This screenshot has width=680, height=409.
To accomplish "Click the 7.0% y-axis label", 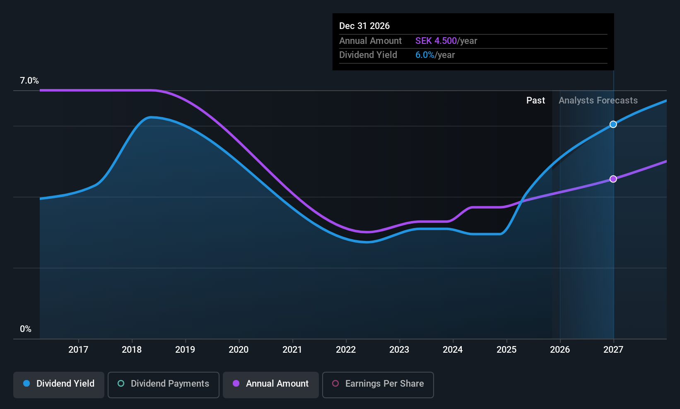I will [29, 81].
